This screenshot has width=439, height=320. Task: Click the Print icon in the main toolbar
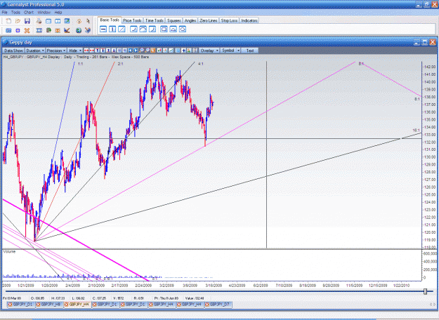(x=39, y=21)
